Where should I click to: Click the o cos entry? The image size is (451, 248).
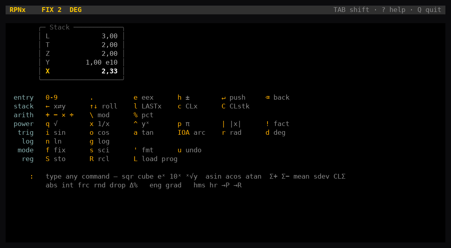pos(100,133)
